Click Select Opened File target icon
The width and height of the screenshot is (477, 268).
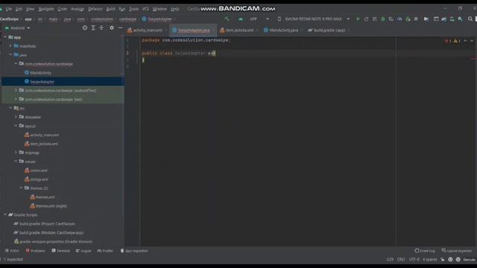click(85, 28)
